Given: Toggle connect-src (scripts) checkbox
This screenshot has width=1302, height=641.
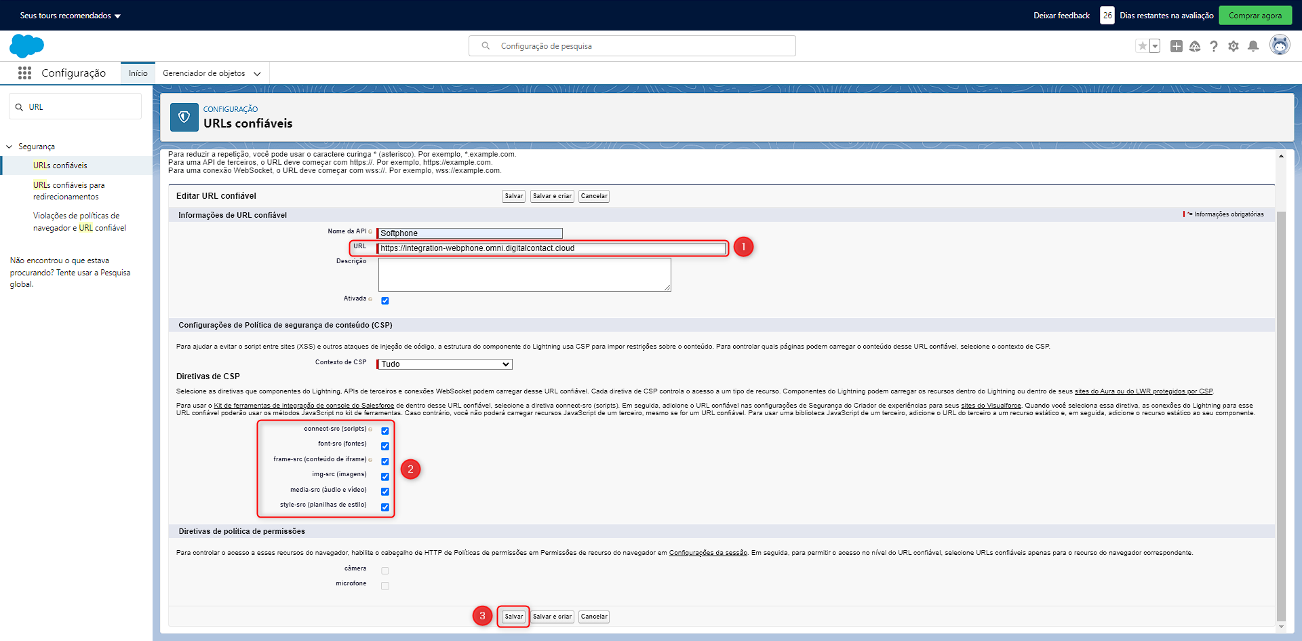Looking at the screenshot, I should point(384,431).
